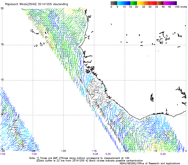Click the gray 0-5 knots legend segment
This screenshot has height=165, width=188.
[x=114, y=3]
